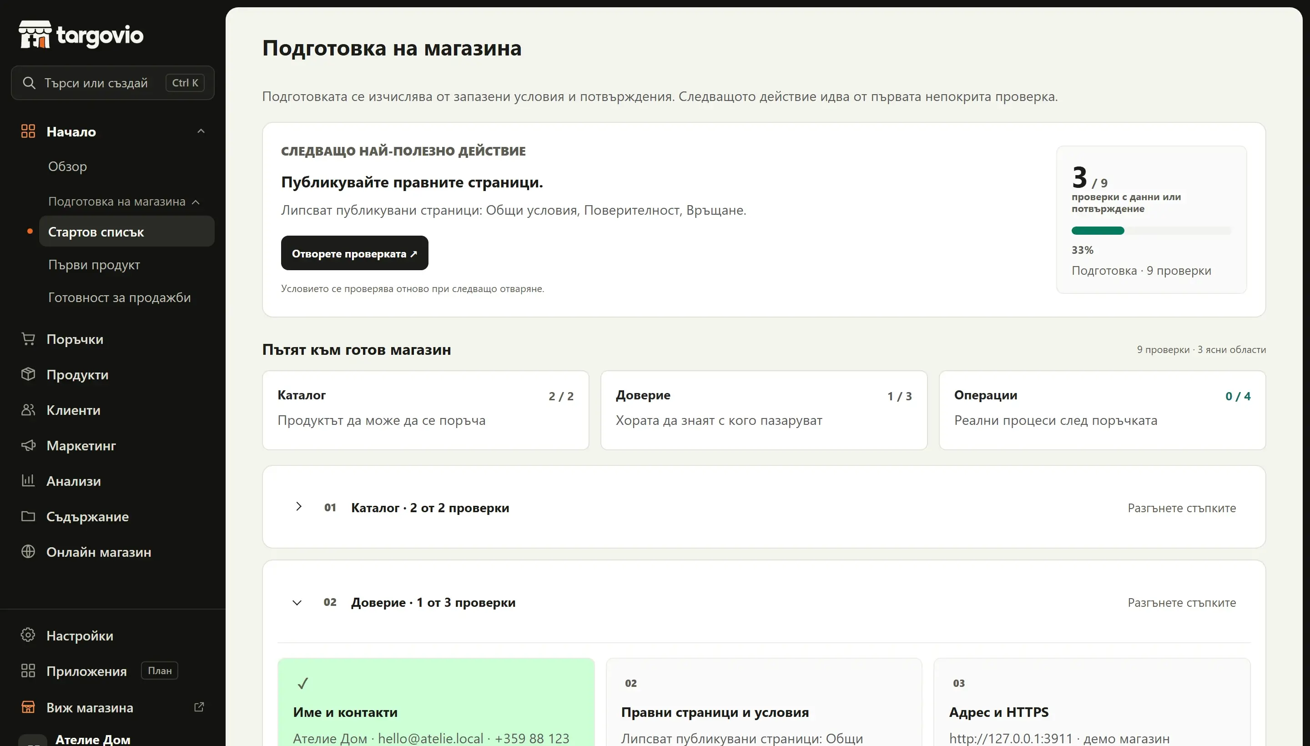Click the Онлайн магазин globe icon
The height and width of the screenshot is (746, 1310).
(x=28, y=551)
